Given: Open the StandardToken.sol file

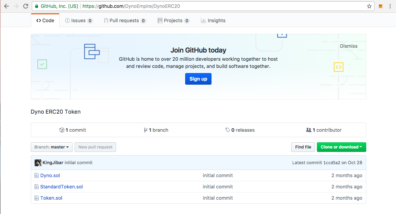Looking at the screenshot, I should tap(61, 187).
